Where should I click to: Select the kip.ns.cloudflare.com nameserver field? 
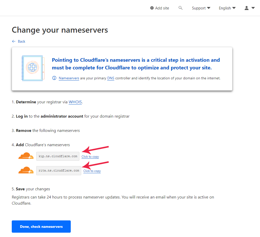(x=58, y=156)
